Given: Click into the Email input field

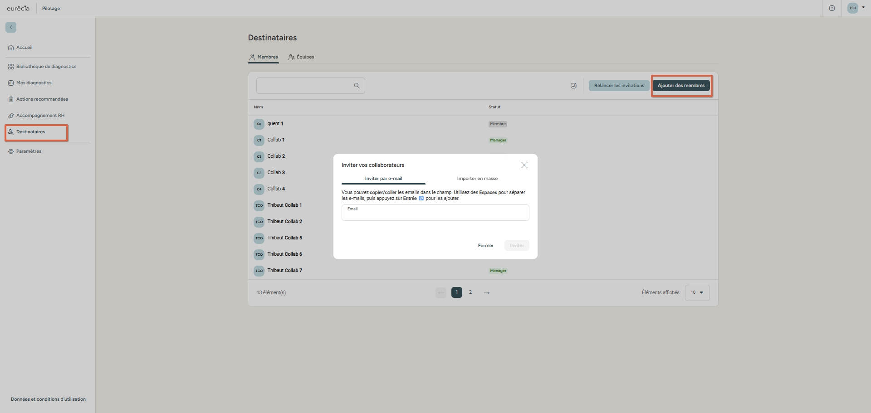Looking at the screenshot, I should click(x=435, y=214).
